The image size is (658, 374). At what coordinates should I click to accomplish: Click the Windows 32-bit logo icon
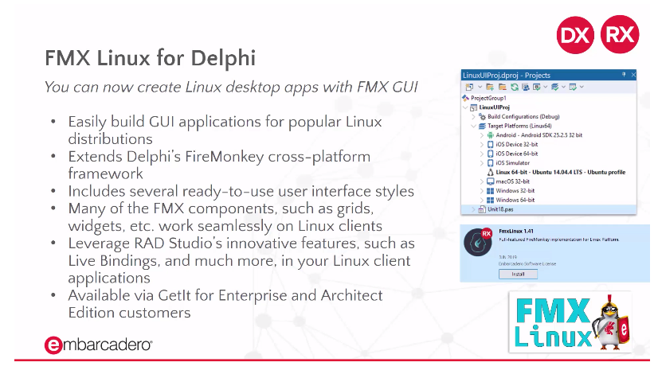(x=490, y=190)
